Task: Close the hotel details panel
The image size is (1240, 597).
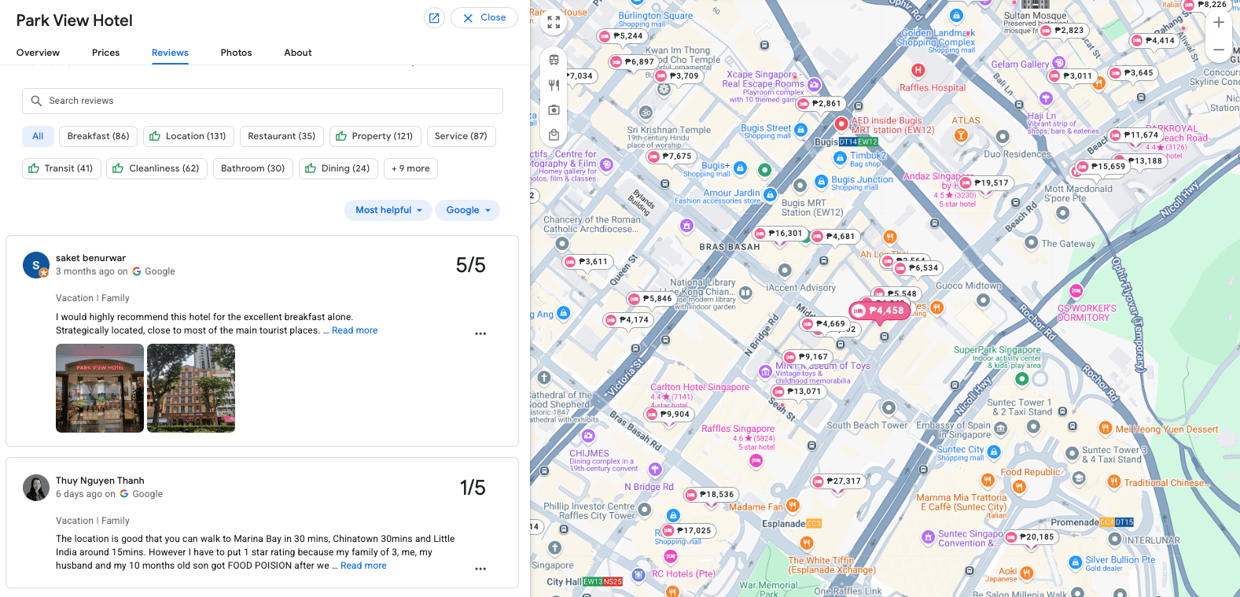Action: point(484,17)
